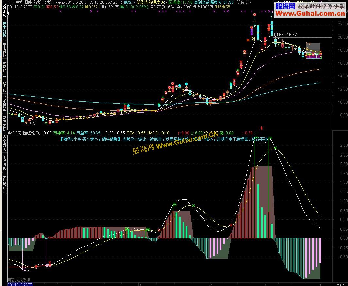The image size is (348, 286).
Task: Open the 分时走势 sidebar tab
Action: click(4, 9)
